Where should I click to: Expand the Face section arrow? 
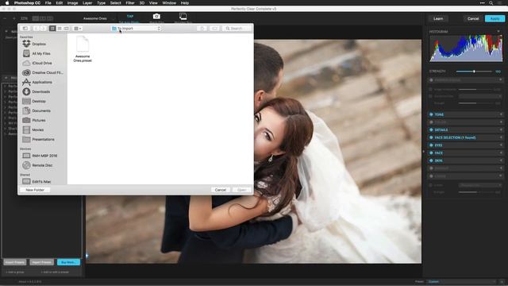[x=501, y=153]
